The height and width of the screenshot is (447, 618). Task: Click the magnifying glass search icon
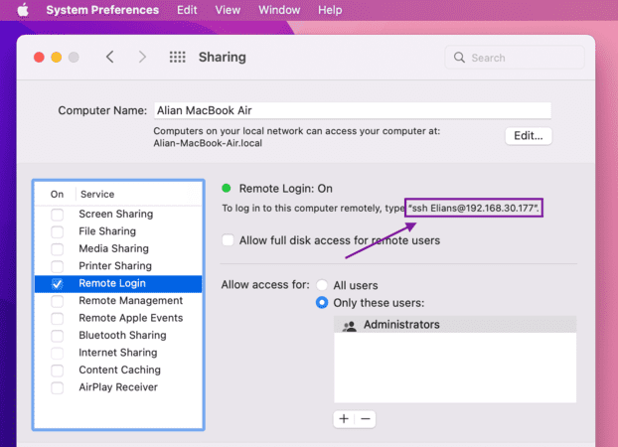[459, 58]
